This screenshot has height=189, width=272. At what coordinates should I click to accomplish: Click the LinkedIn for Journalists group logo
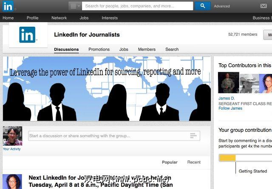point(27,35)
